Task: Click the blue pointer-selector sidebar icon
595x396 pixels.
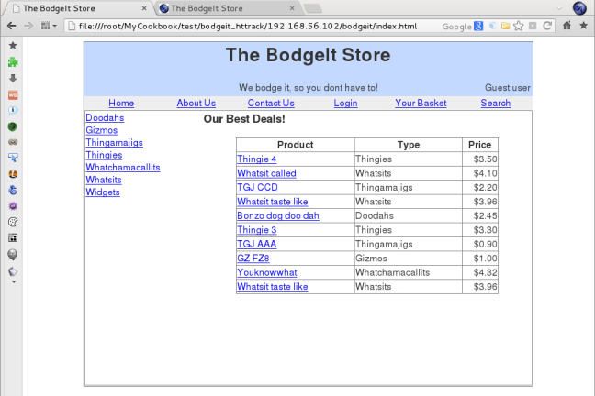Action: [13, 158]
